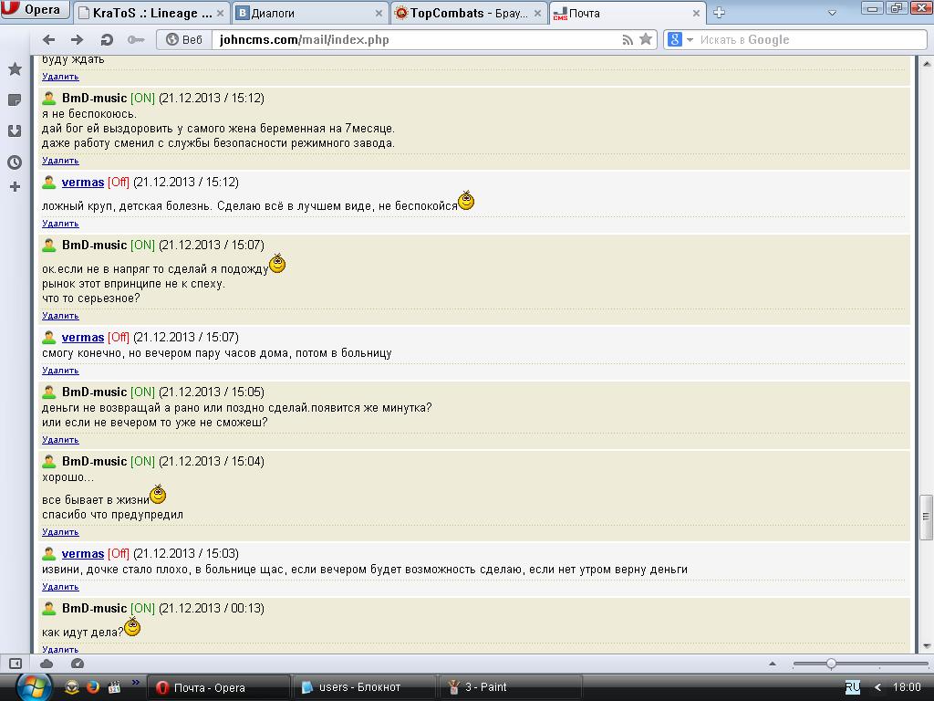Open the History clock panel in sidebar

point(15,162)
